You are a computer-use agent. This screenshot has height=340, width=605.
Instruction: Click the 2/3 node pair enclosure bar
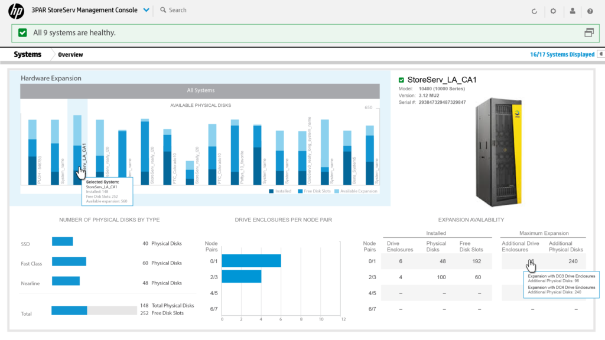tap(242, 276)
